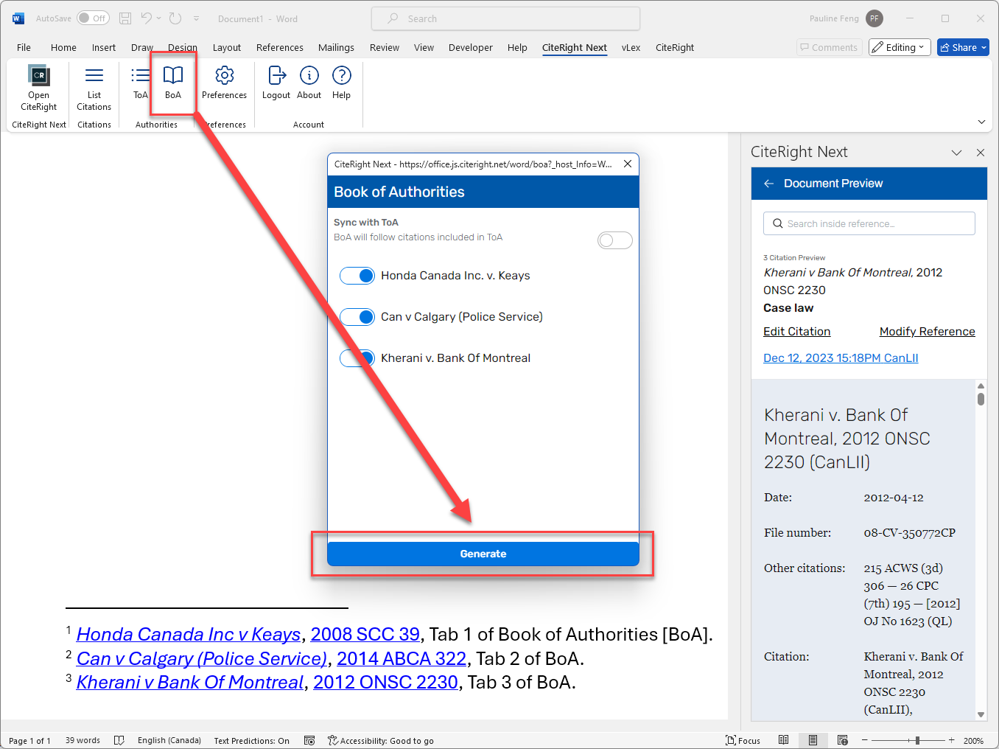Viewport: 999px width, 749px height.
Task: Open the 2008 SCC 39 footnote link
Action: pyautogui.click(x=365, y=634)
